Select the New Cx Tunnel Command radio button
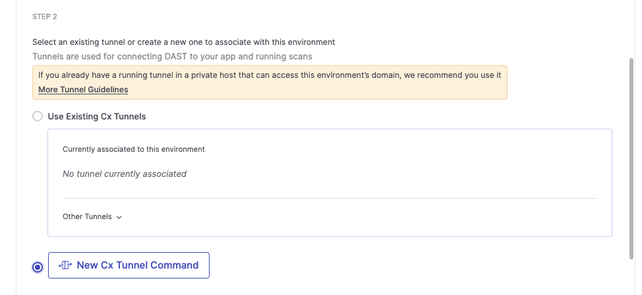 click(38, 267)
